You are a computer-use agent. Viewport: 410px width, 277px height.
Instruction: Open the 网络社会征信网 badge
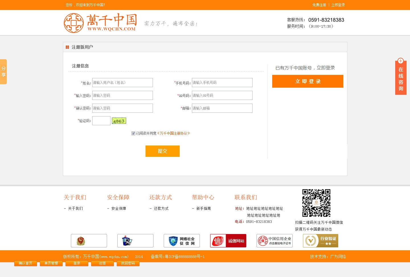click(182, 241)
